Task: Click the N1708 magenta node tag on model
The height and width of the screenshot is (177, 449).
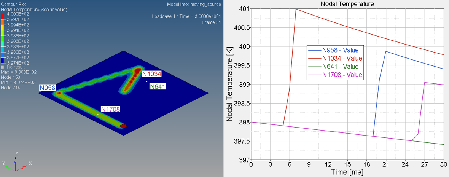Action: 110,110
